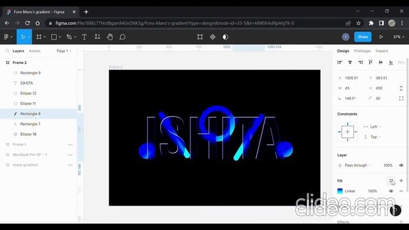Click Align bottom icon
Viewport: 409px width, 230px height.
[390, 63]
